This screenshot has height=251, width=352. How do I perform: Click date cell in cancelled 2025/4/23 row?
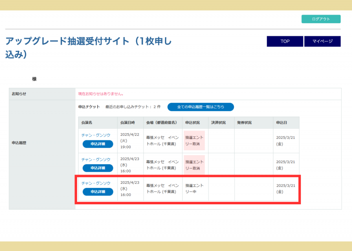pyautogui.click(x=130, y=165)
